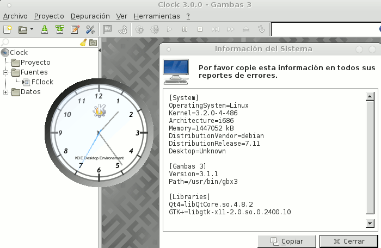Open the recent projects dropdown arrow
381x248 pixels.
[x=32, y=29]
